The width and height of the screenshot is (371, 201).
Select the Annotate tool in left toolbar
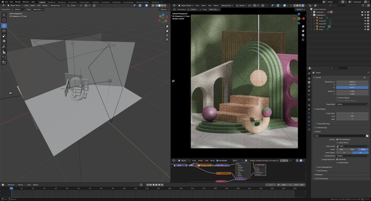pos(4,47)
